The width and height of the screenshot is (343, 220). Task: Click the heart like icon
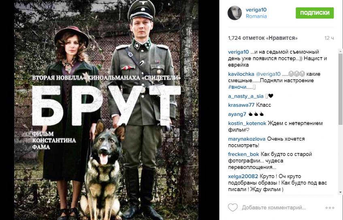click(232, 207)
